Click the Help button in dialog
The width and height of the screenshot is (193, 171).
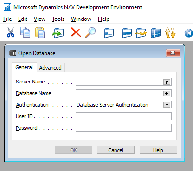pyautogui.click(x=158, y=150)
